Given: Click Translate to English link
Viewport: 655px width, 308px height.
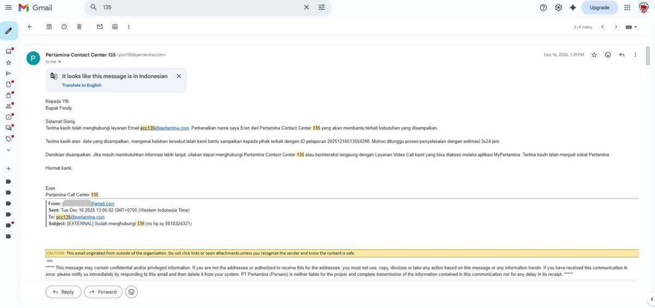Looking at the screenshot, I should pyautogui.click(x=81, y=85).
